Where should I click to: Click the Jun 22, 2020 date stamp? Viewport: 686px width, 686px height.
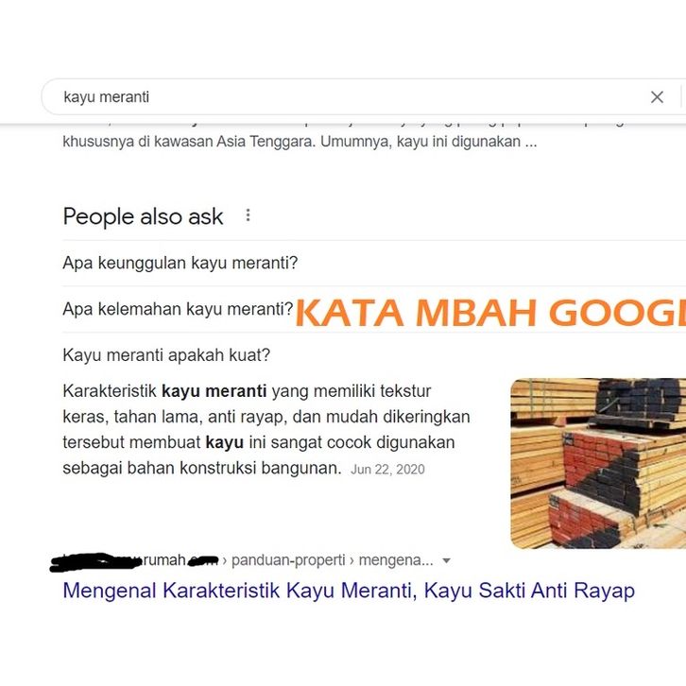[387, 469]
